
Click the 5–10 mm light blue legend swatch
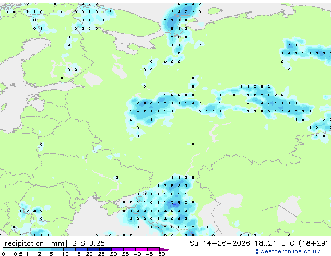point(57,249)
